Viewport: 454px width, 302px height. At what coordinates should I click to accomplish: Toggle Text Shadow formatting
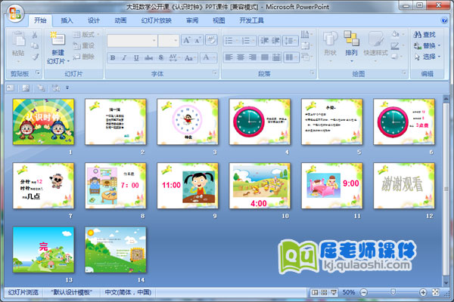(161, 57)
